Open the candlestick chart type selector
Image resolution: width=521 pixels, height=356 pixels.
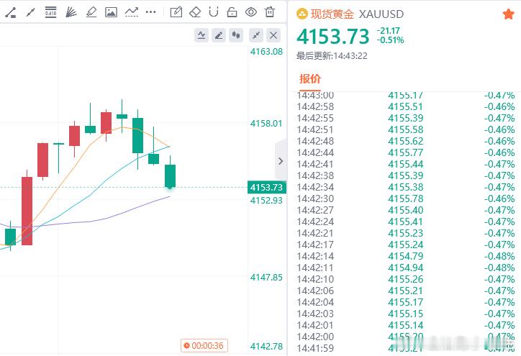pos(236,35)
